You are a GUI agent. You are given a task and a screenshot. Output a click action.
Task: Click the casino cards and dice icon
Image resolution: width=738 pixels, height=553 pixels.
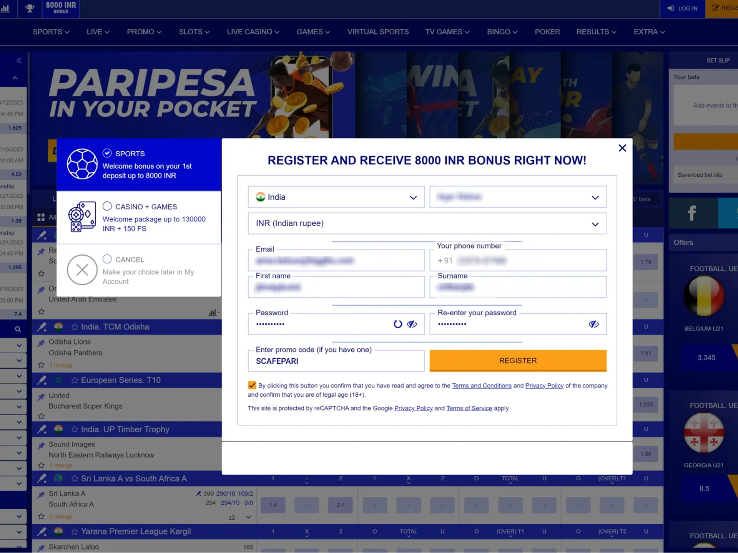tap(82, 217)
